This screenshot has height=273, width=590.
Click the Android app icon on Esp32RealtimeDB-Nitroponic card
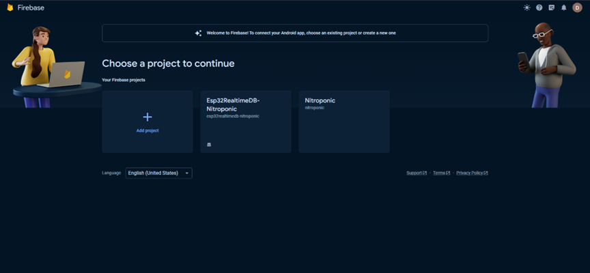pos(209,145)
